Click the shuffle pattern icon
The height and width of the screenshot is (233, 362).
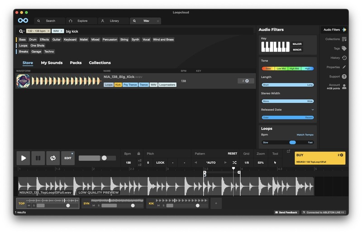click(234, 162)
